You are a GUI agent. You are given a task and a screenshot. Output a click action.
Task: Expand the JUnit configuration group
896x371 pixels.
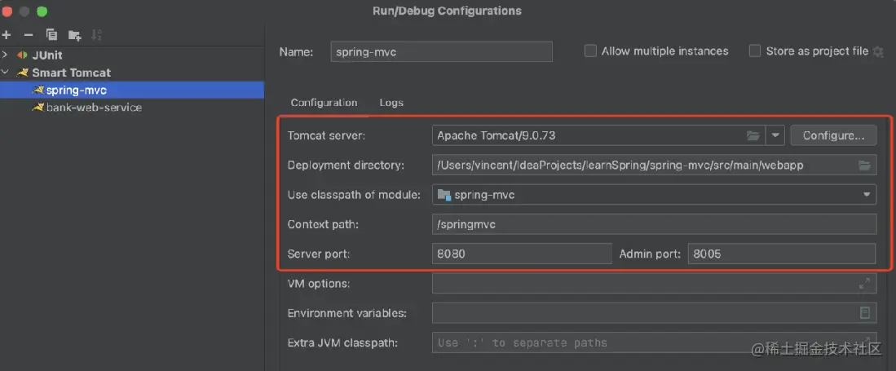(x=5, y=55)
